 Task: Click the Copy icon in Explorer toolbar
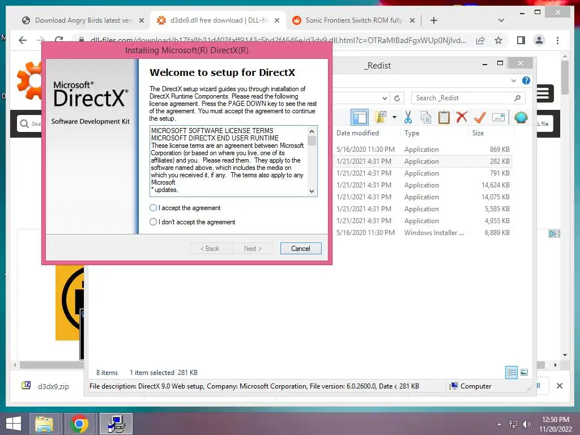[426, 118]
